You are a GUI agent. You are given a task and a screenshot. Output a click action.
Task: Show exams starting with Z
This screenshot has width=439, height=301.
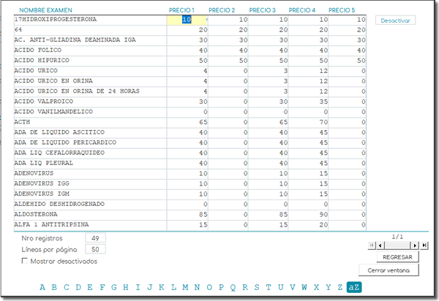tap(339, 287)
